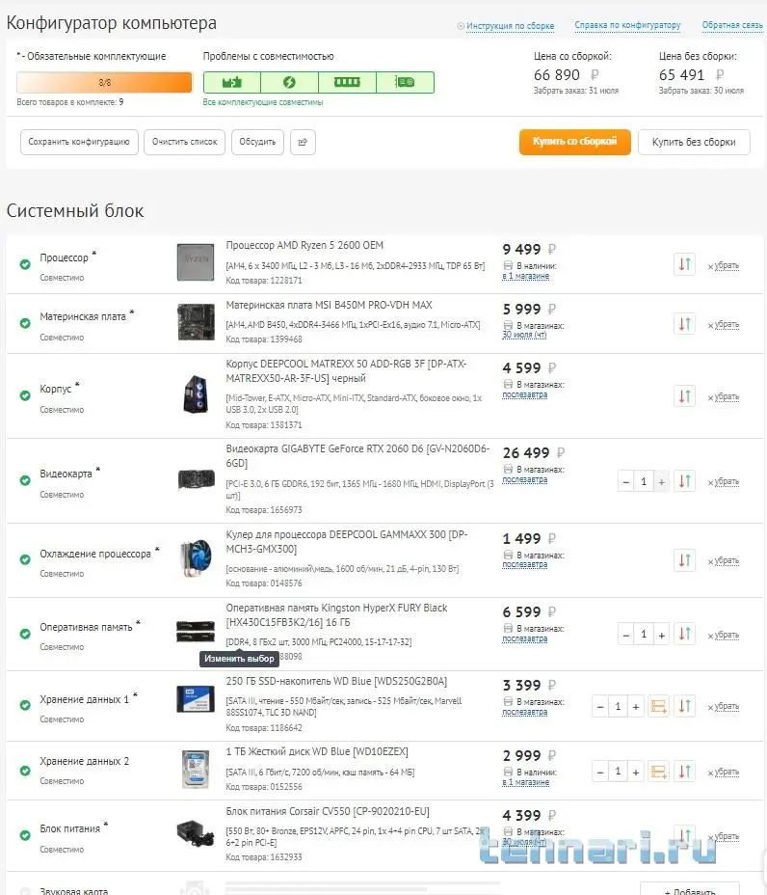
Task: Increase quantity of HyperX FURY memory
Action: (x=662, y=635)
